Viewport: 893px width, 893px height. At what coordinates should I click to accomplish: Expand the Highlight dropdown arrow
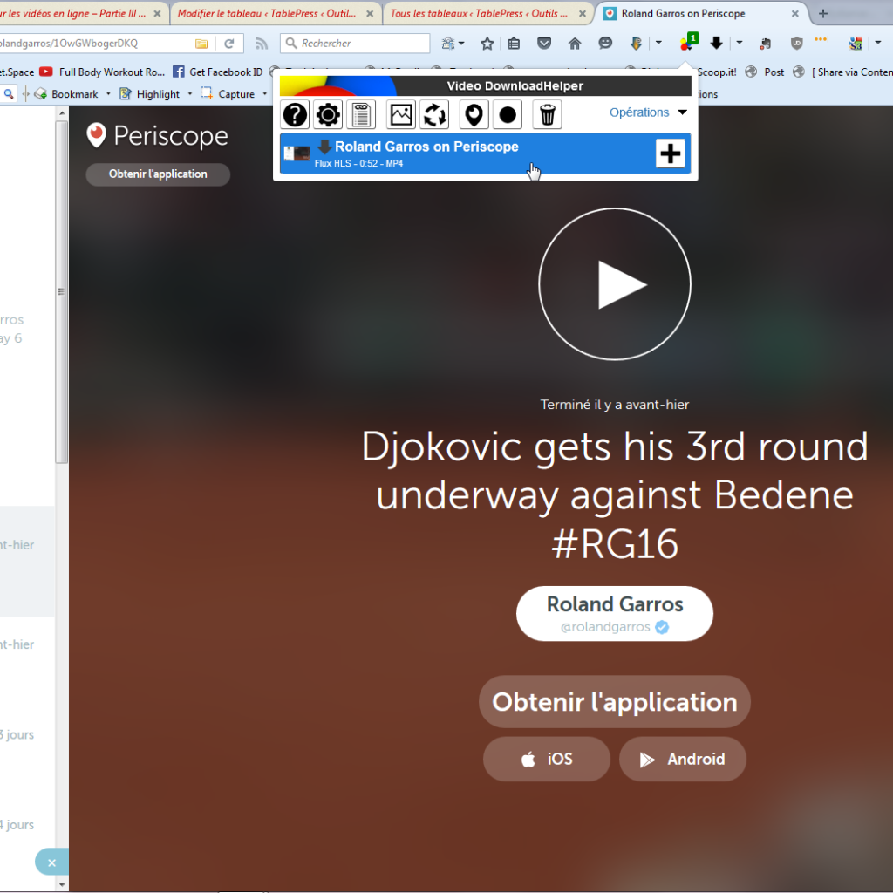(x=189, y=94)
